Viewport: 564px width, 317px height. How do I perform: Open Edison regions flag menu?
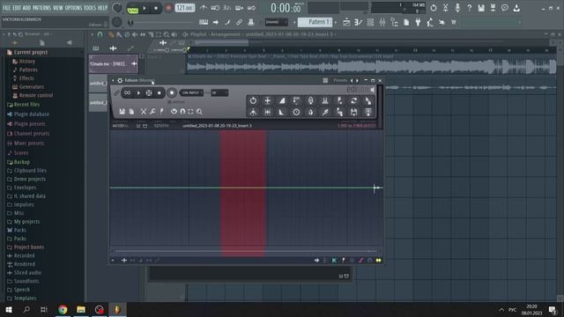[x=162, y=112]
